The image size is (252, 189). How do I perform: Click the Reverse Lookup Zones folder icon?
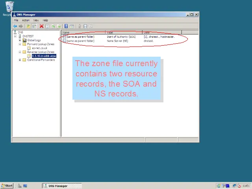click(x=24, y=52)
